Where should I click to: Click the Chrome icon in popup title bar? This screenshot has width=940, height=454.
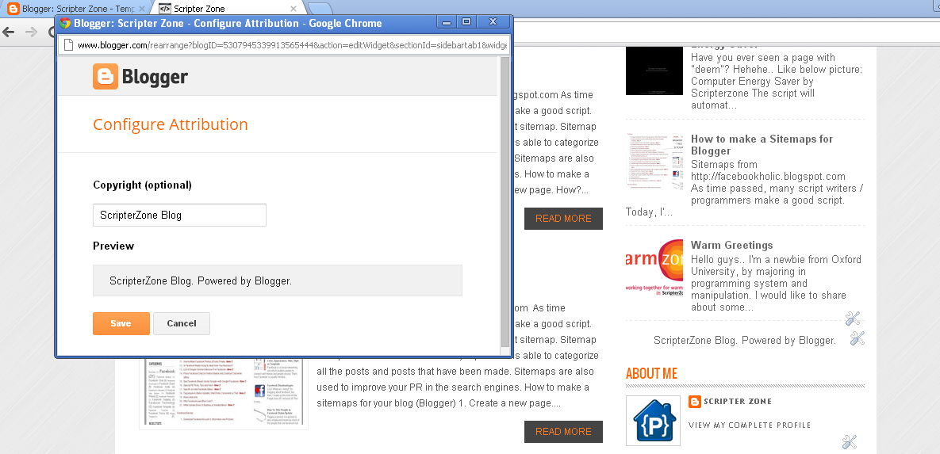tap(65, 23)
